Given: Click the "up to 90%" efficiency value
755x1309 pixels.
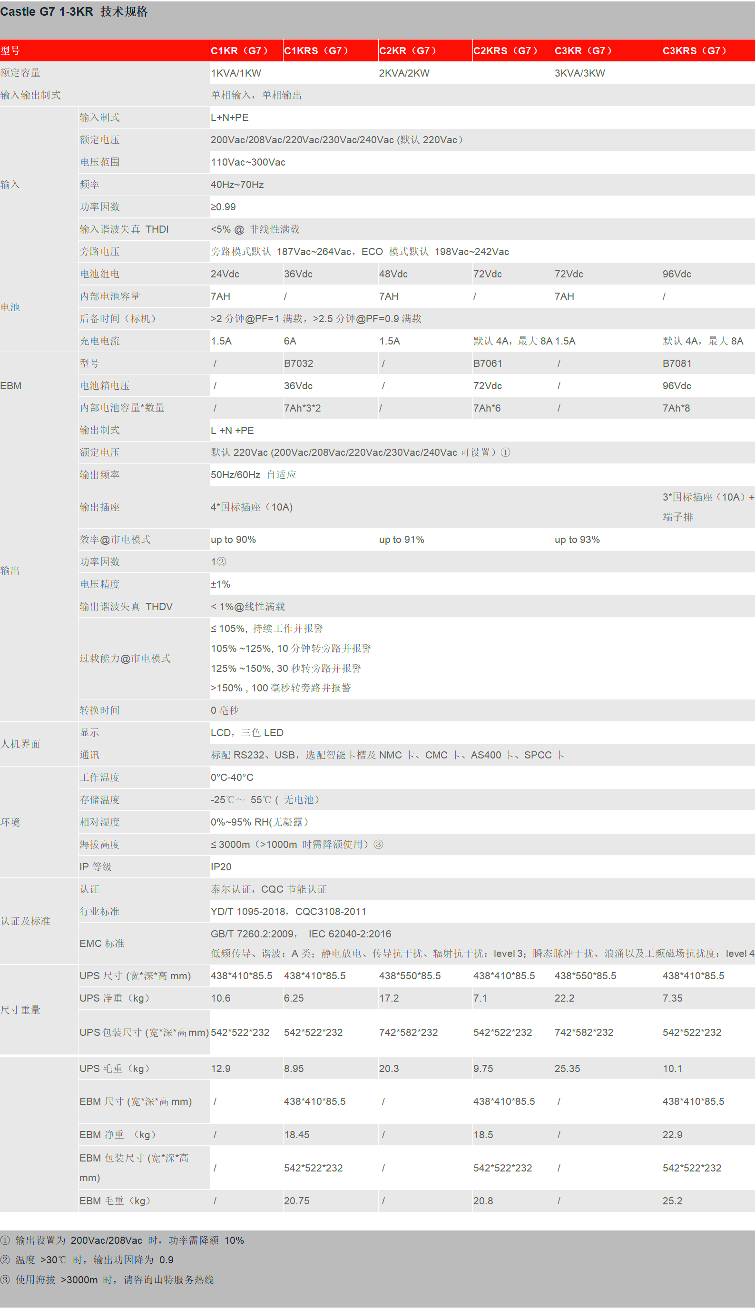Looking at the screenshot, I should (x=233, y=540).
